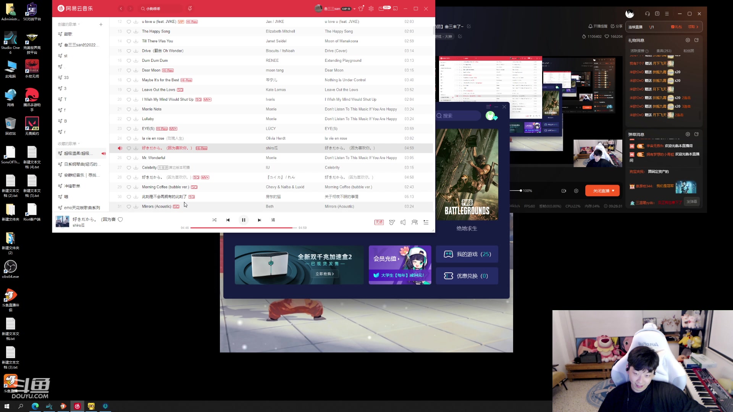Collapse the collected playlists section
The width and height of the screenshot is (733, 412).
(79, 144)
